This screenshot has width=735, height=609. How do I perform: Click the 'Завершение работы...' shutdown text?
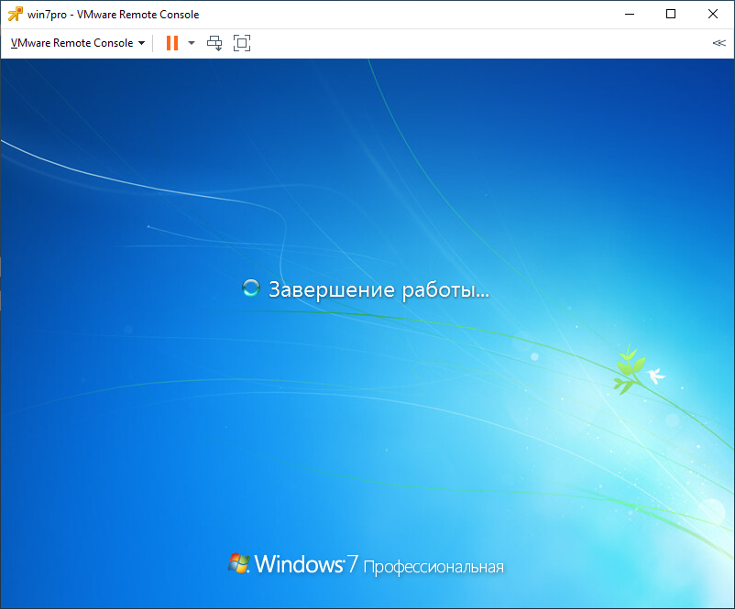pos(378,290)
